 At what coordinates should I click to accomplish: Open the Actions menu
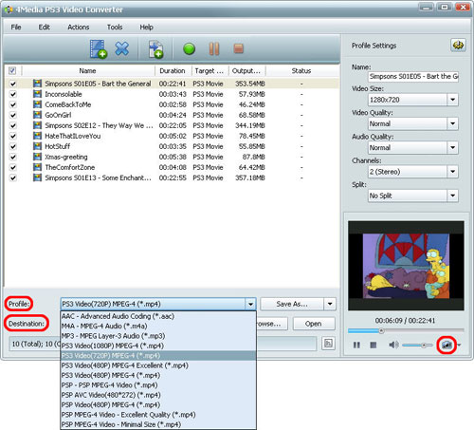(x=79, y=28)
